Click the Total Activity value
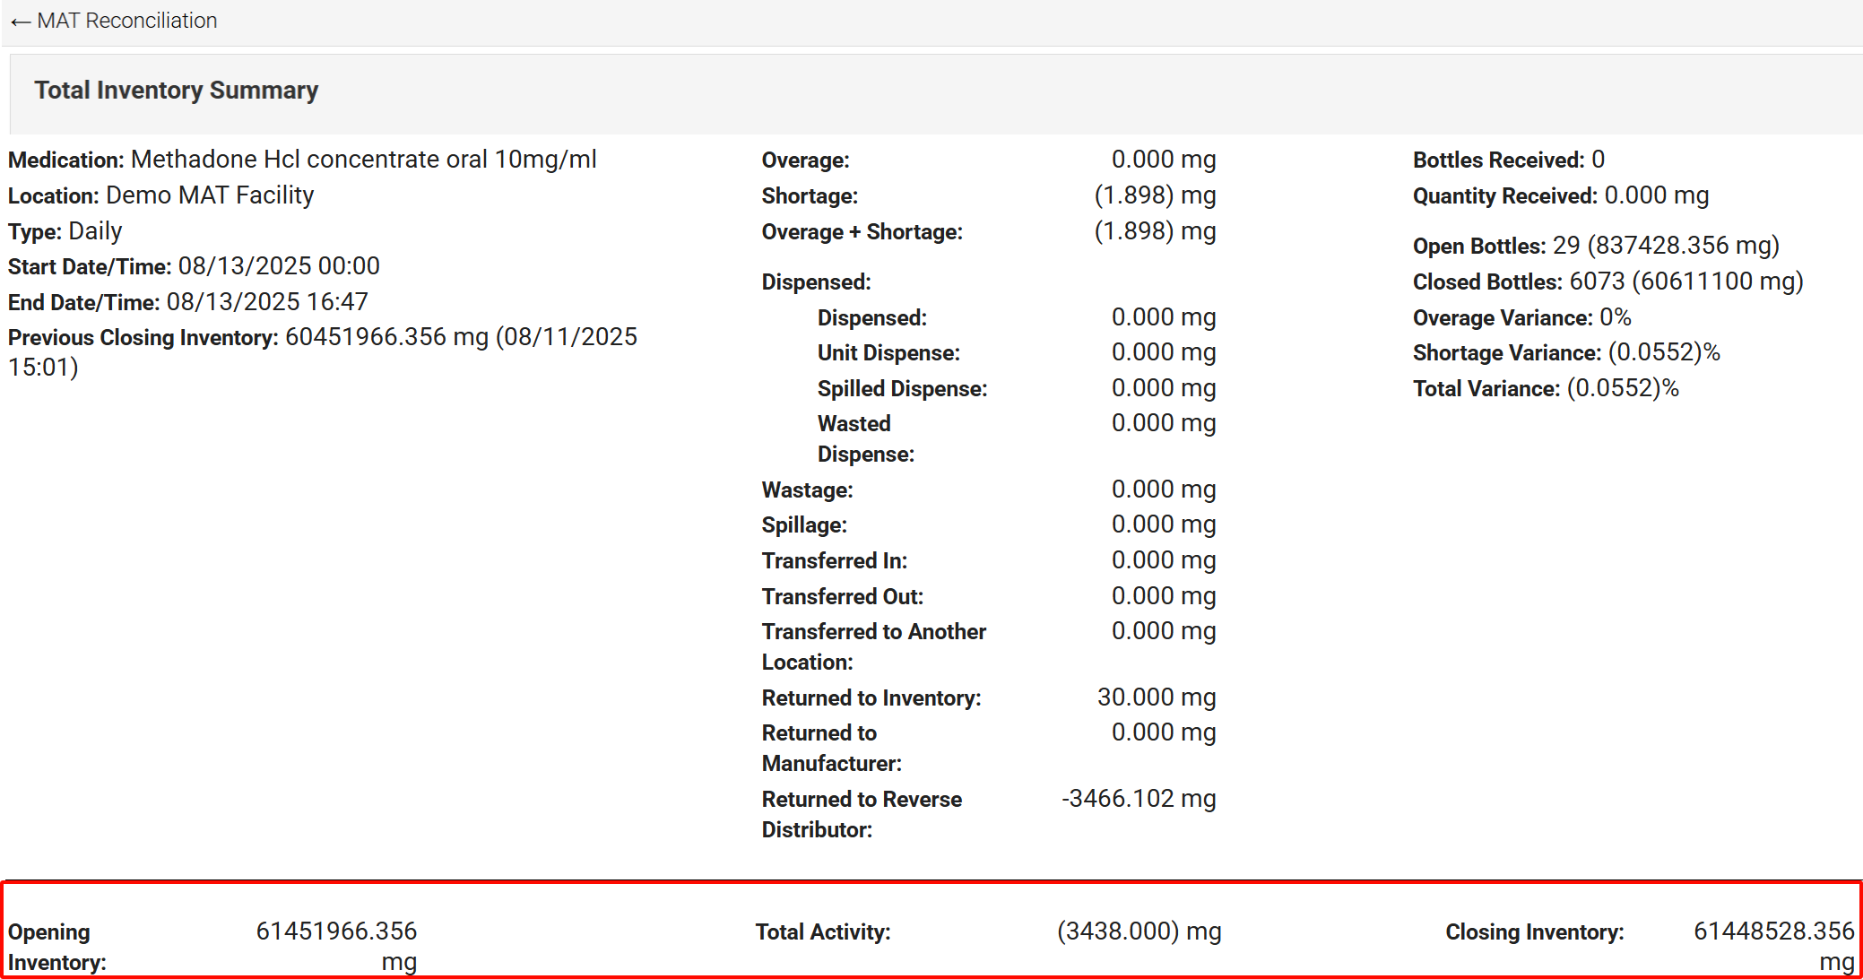 (1139, 931)
